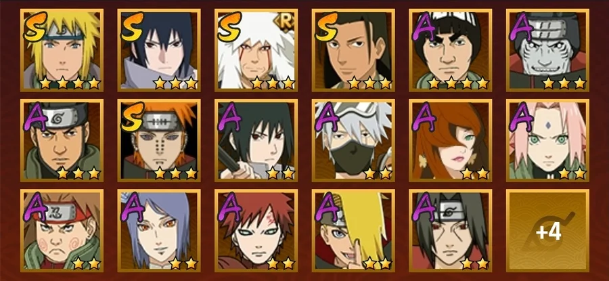609x281 pixels.
Task: Pick the long auburn-haired A-rank kunoichi
Action: pos(450,141)
